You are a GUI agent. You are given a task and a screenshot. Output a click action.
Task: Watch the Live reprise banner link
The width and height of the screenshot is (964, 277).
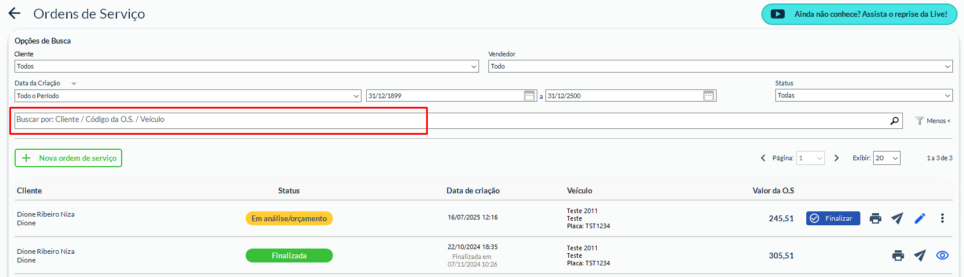[x=859, y=14]
